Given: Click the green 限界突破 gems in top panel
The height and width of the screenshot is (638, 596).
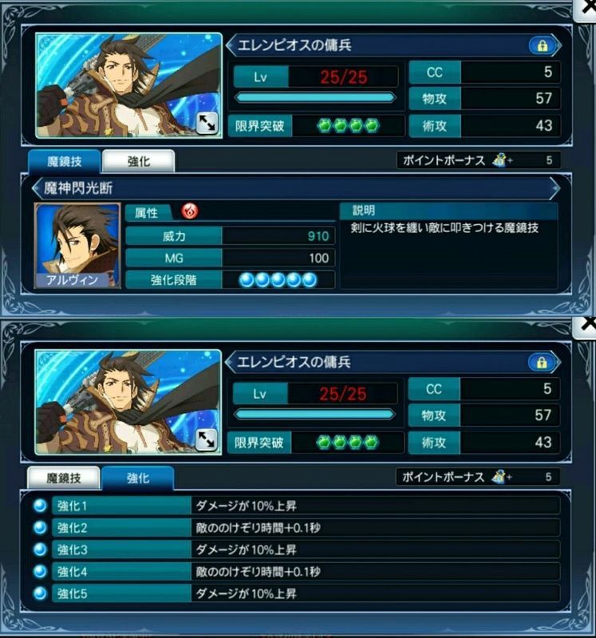Looking at the screenshot, I should tap(348, 126).
